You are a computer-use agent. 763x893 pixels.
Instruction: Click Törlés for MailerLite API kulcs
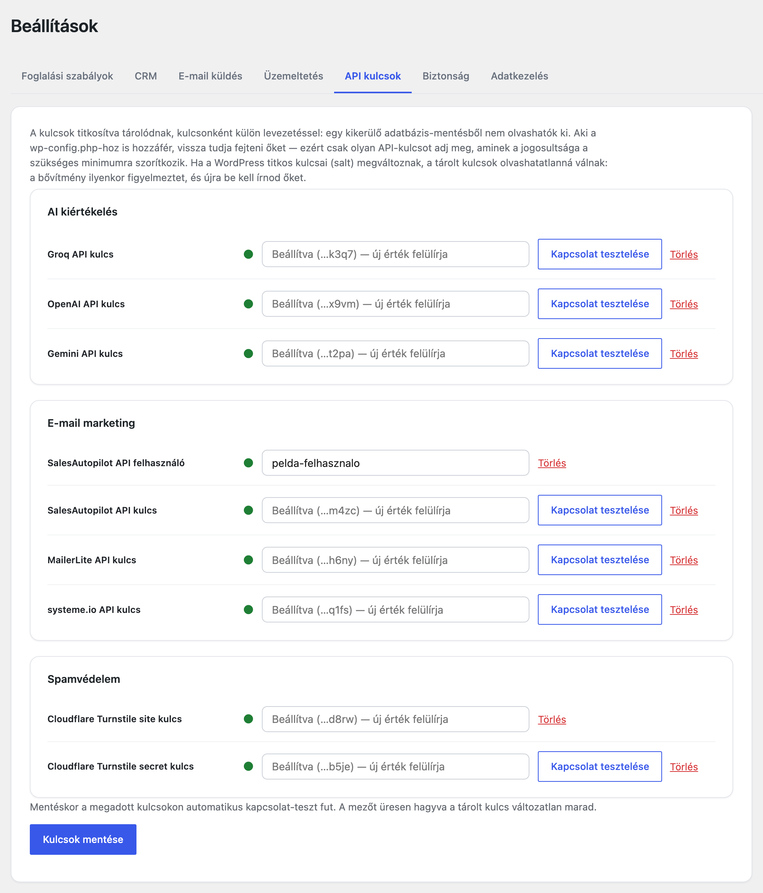tap(684, 560)
